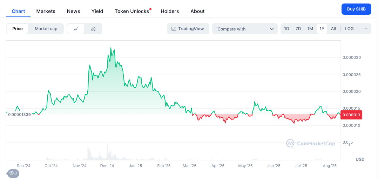
Task: Click the Aug '25 axis label
Action: 330,166
